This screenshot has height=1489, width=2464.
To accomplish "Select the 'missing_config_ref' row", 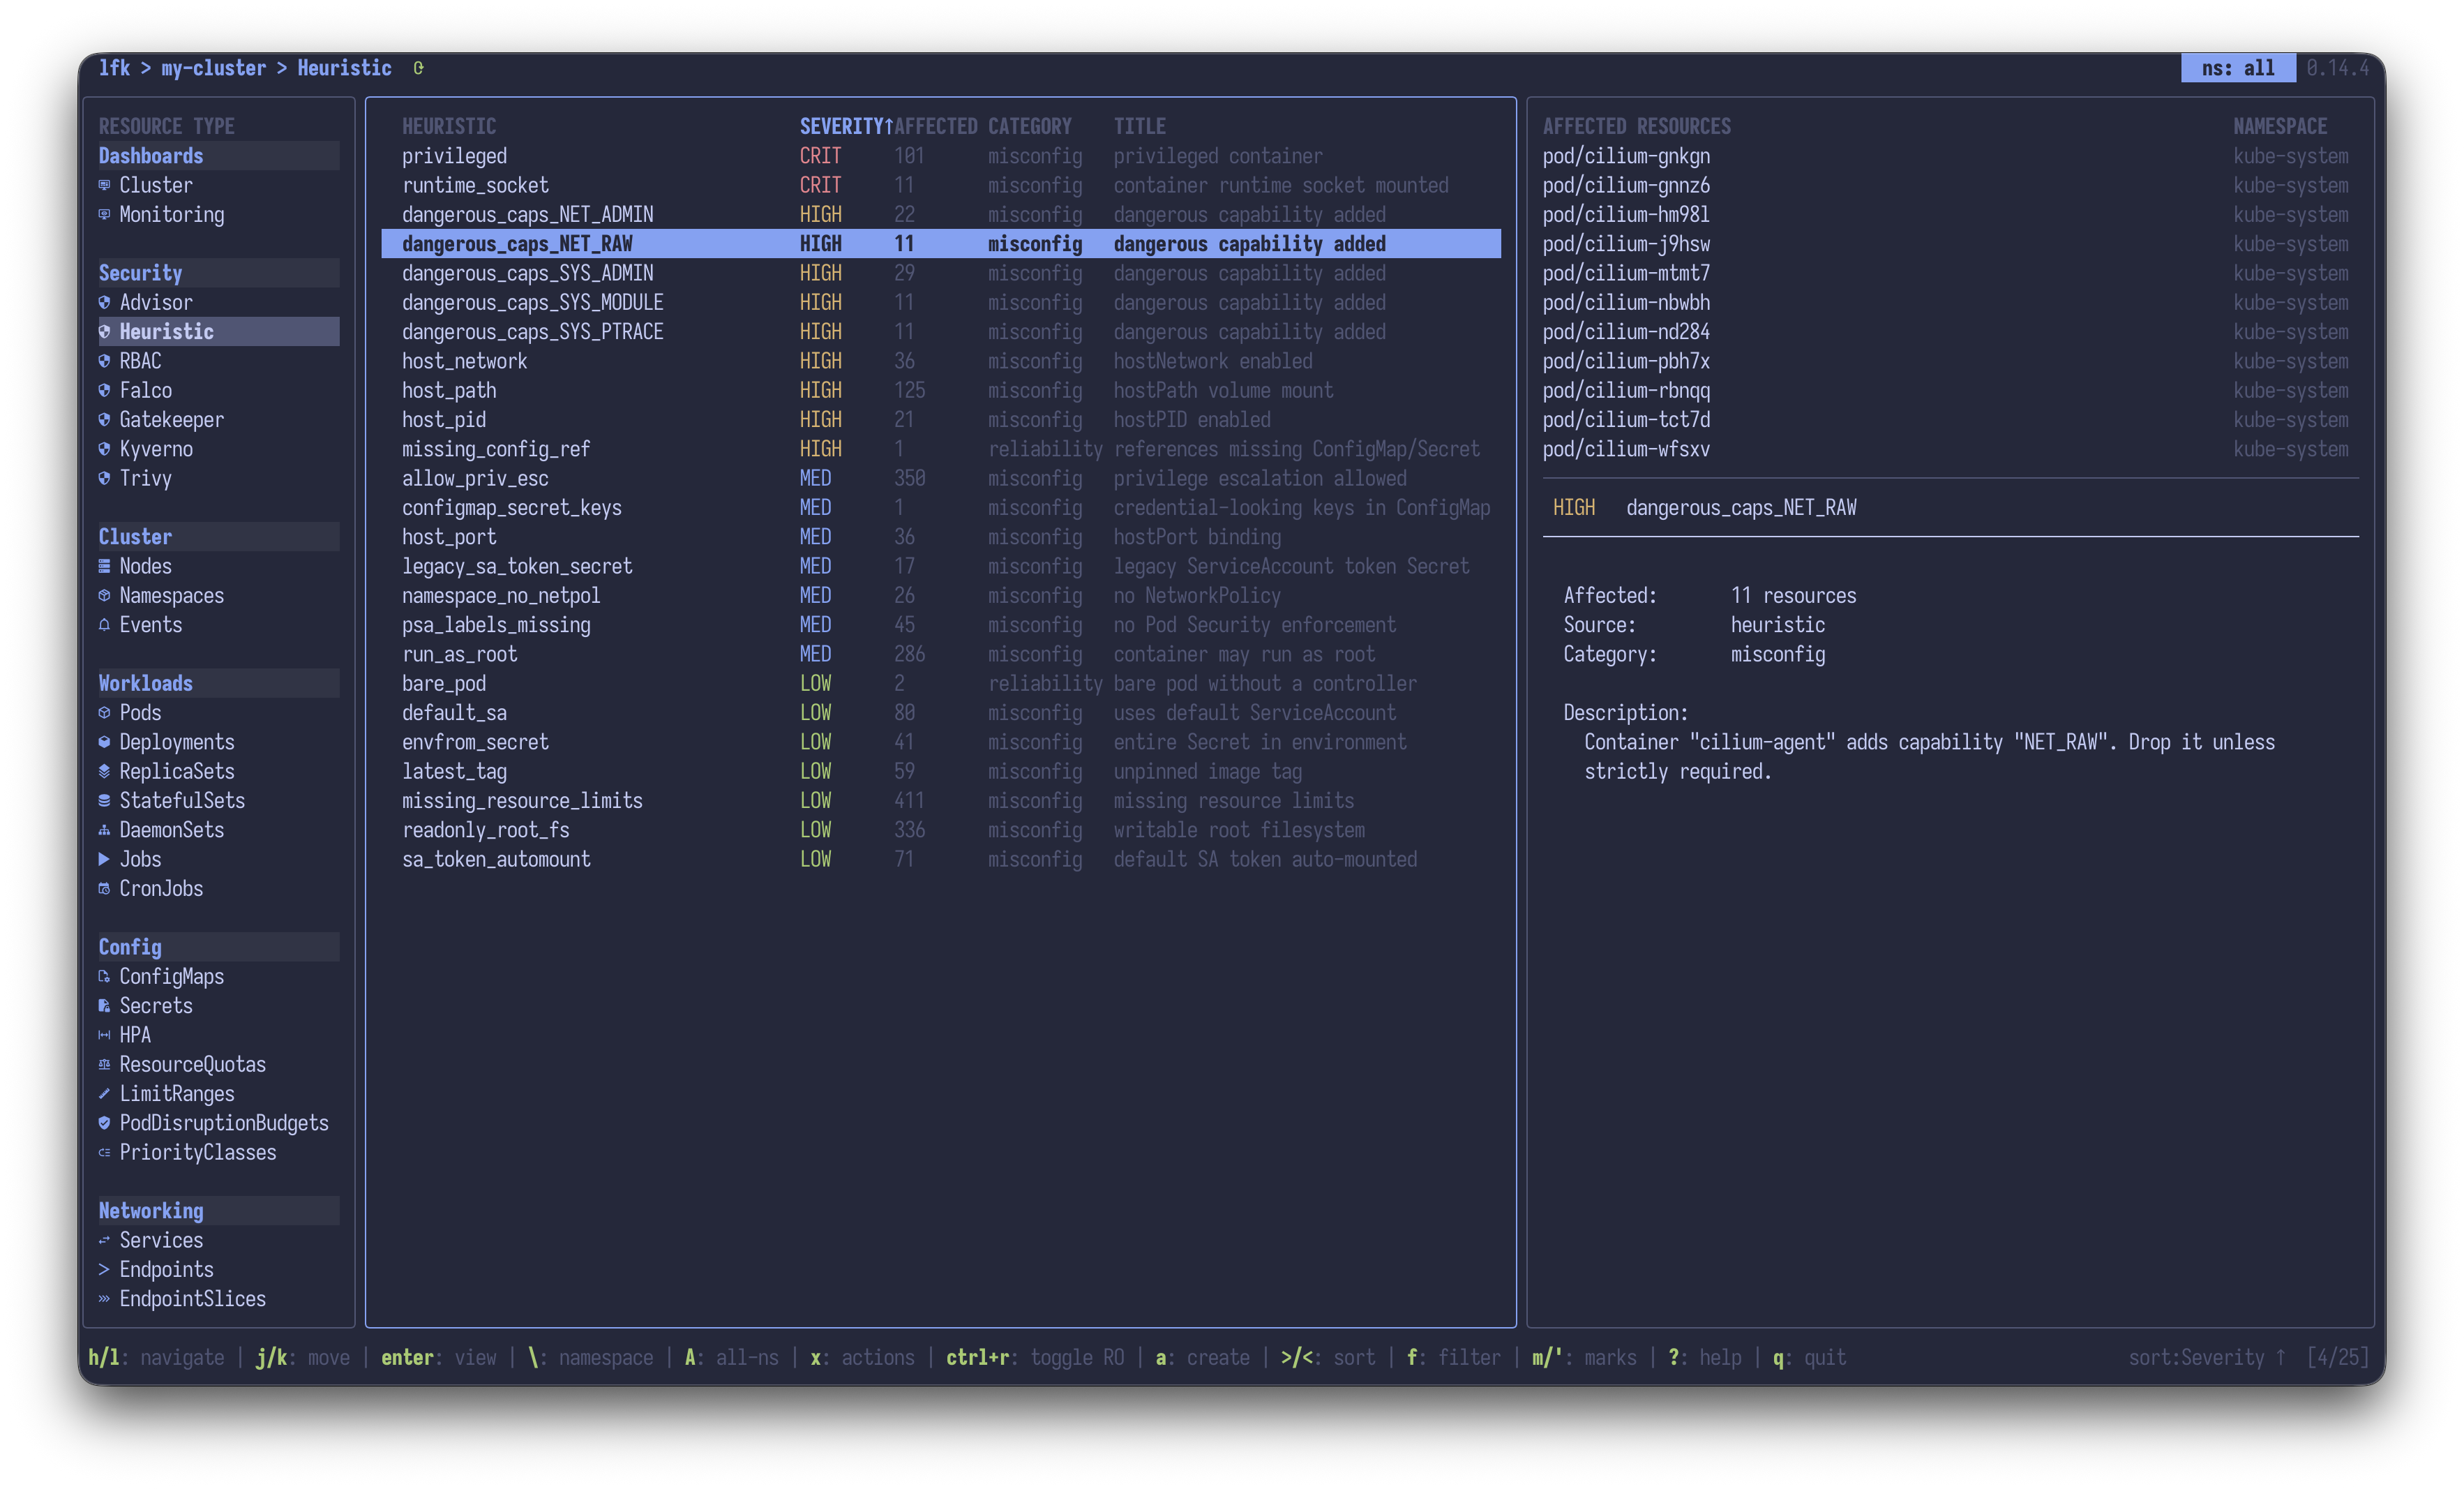I will (941, 449).
